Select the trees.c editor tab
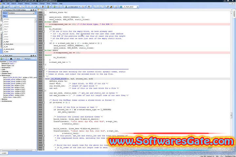 42,10
